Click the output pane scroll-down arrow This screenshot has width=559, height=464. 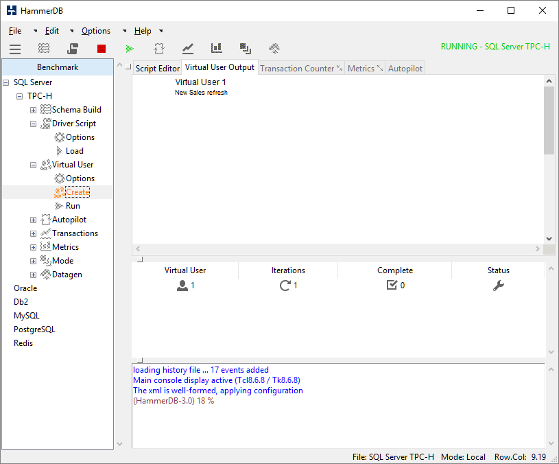tap(549, 239)
